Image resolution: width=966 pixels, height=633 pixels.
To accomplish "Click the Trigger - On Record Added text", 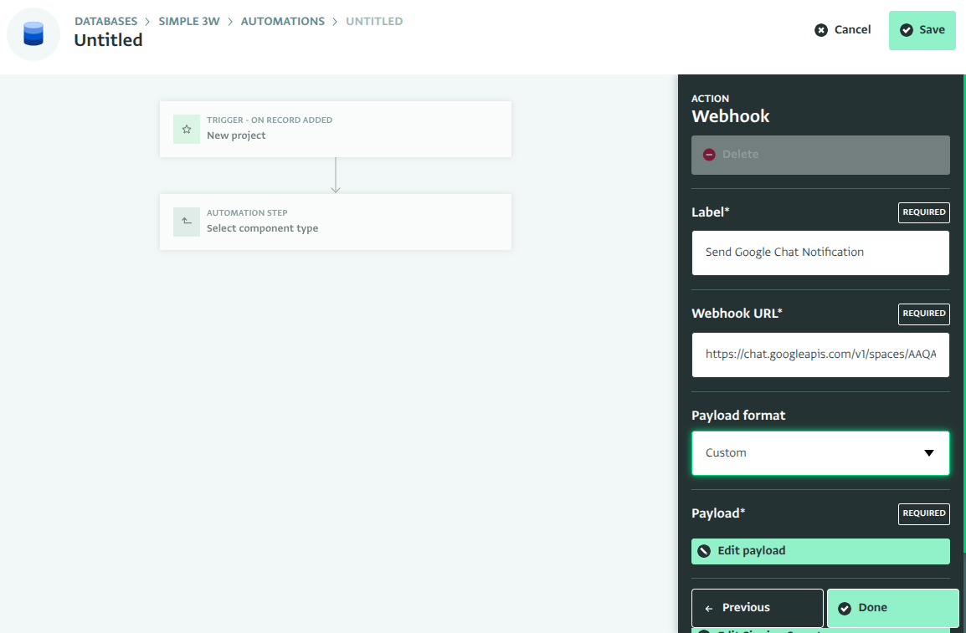I will pos(270,120).
